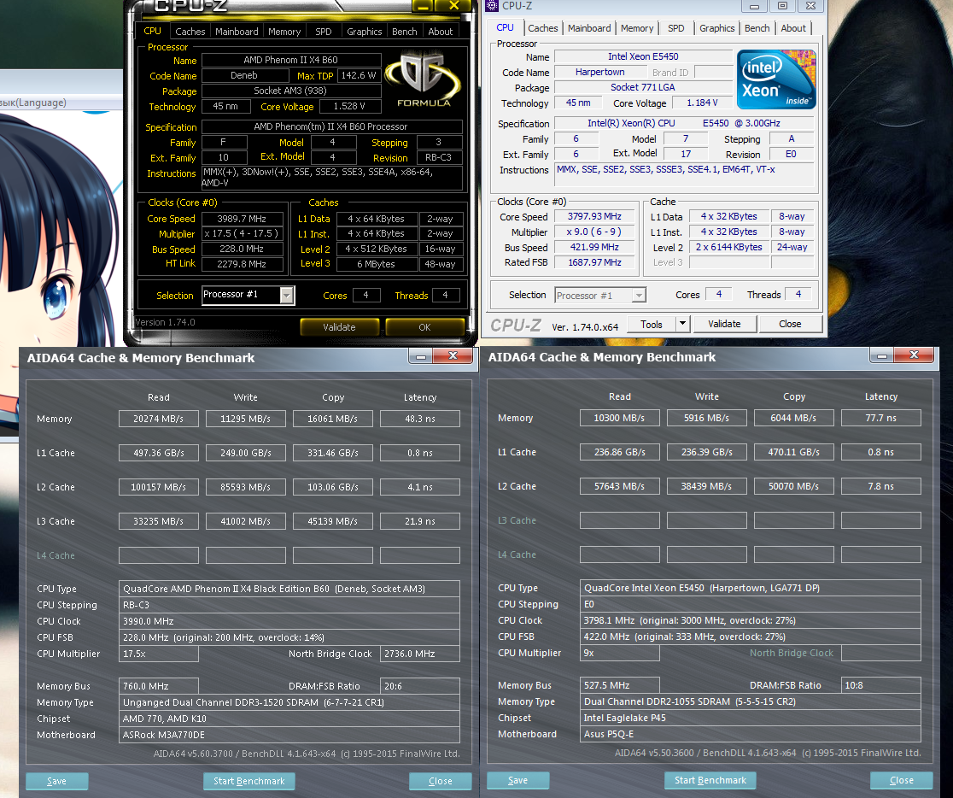Click the Asus P5Q-E motherboard field

pos(751,734)
